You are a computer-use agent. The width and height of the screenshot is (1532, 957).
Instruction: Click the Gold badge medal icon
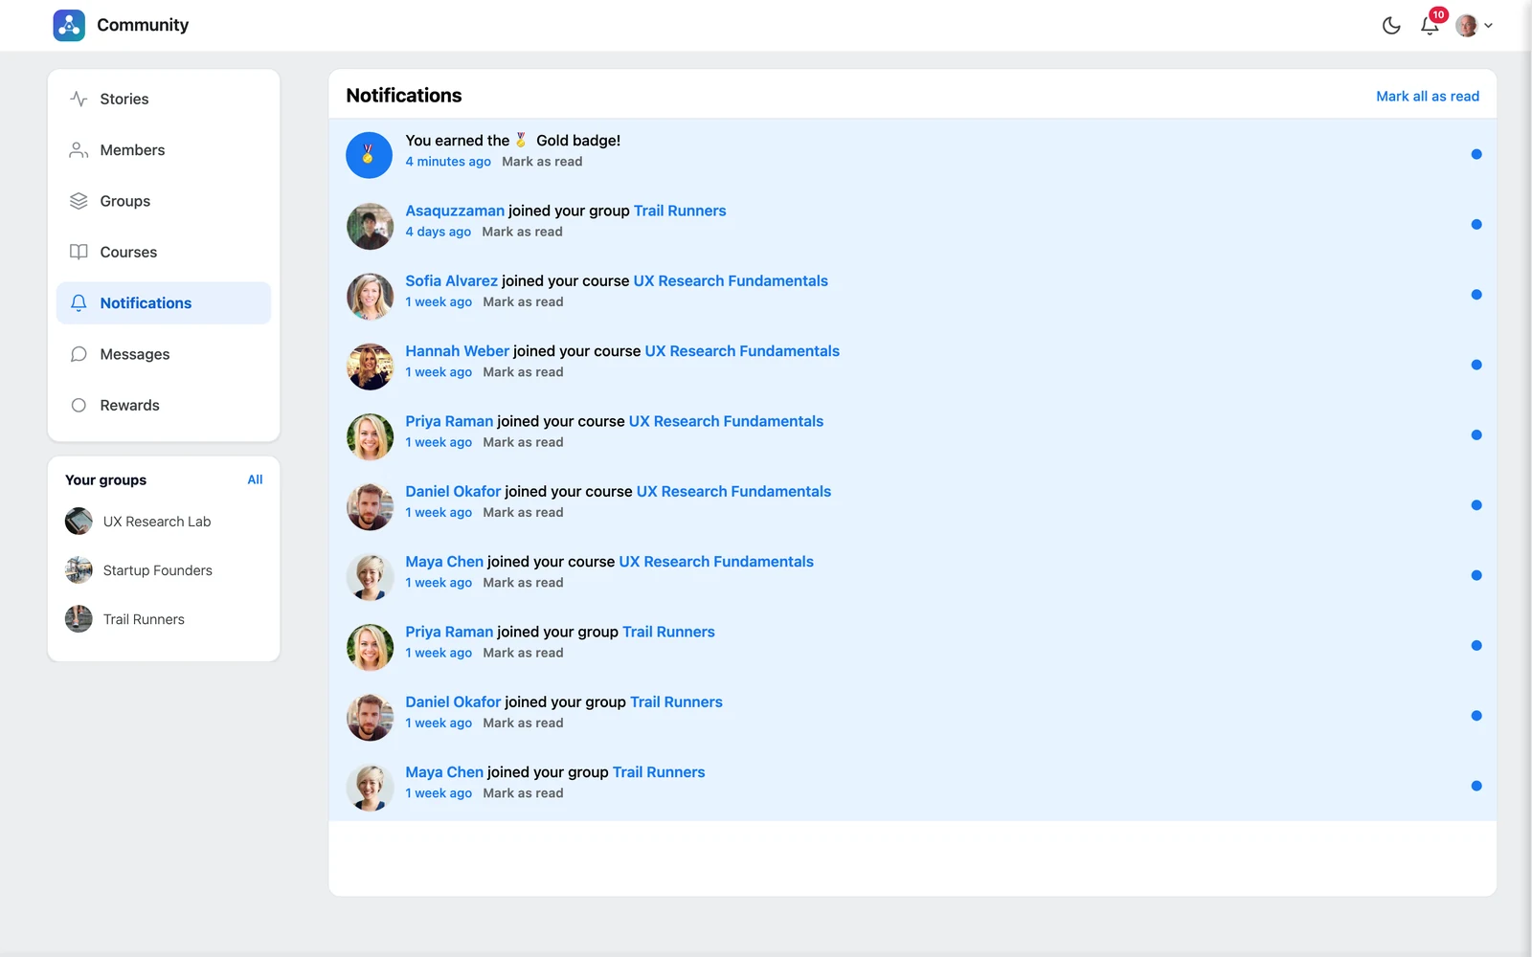pos(370,155)
